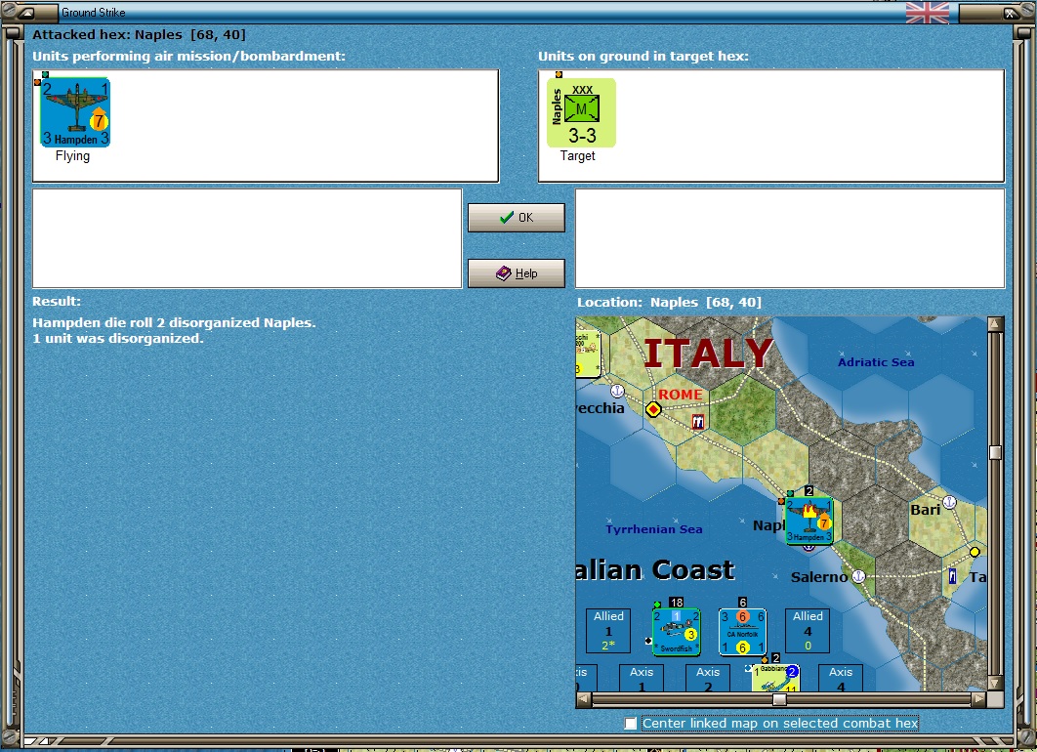Click the Axis 2 sea box
Viewport: 1037px width, 752px height.
[x=708, y=678]
